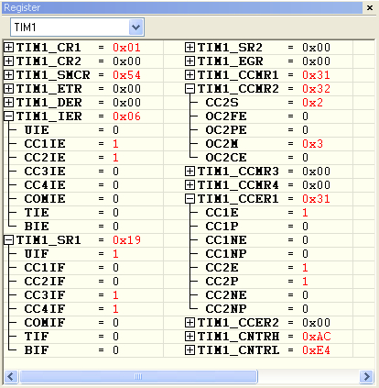Click the left scroll arrow
Viewport: 379px width, 388px height.
click(11, 376)
